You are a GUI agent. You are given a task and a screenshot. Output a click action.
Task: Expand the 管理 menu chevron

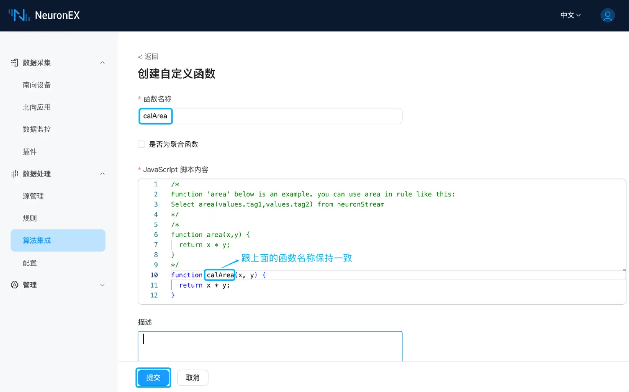[102, 285]
